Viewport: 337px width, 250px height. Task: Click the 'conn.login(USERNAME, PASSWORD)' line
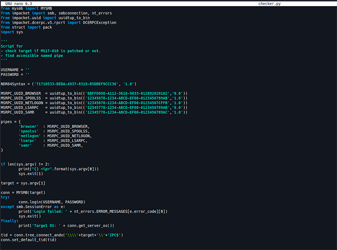52,202
